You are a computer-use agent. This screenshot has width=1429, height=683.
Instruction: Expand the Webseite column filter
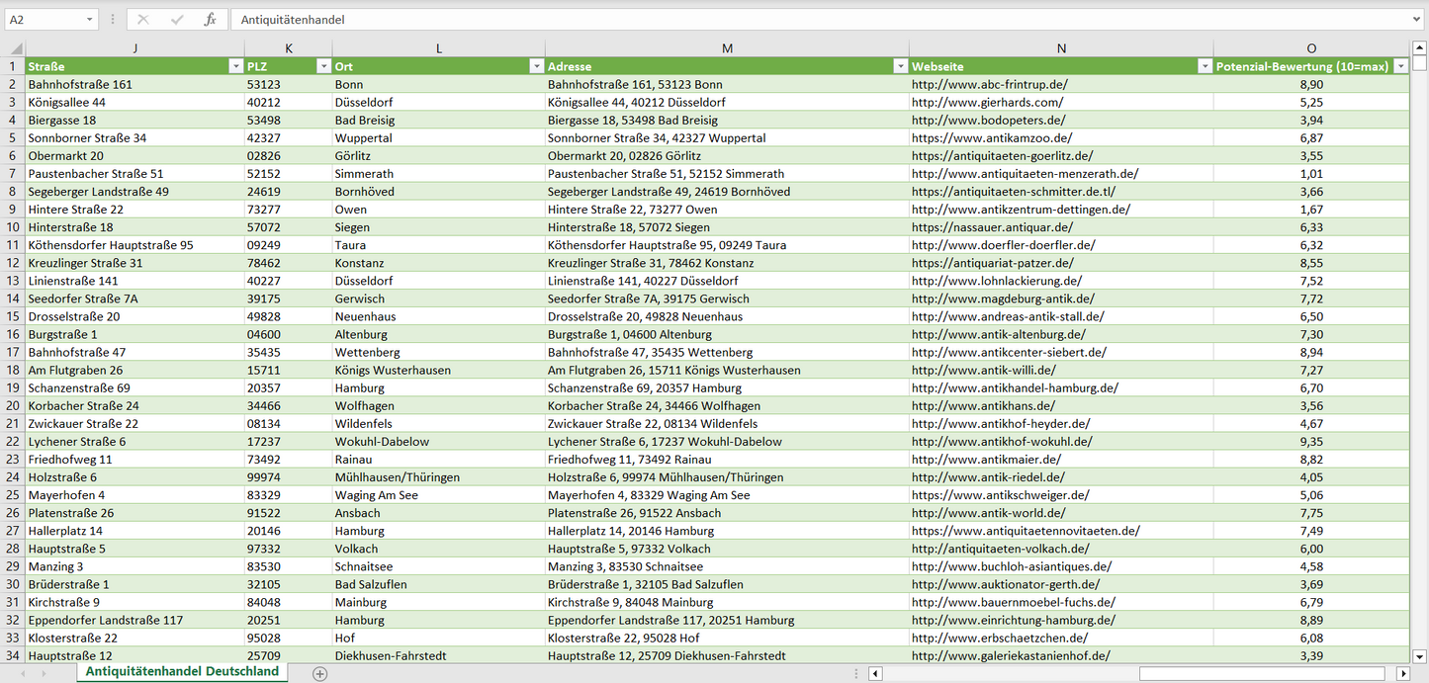click(1205, 66)
